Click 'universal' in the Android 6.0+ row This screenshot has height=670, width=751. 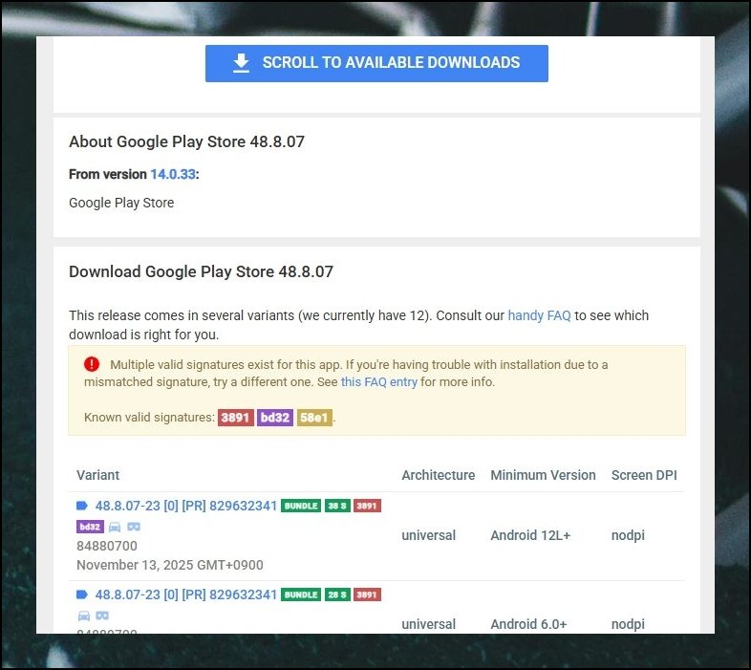coord(429,624)
